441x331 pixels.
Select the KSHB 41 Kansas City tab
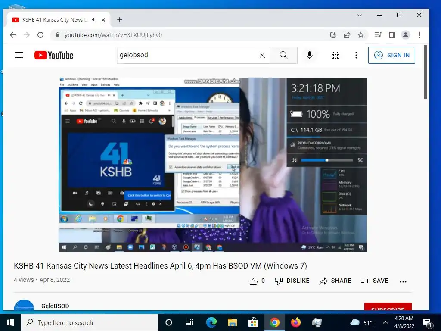[58, 20]
